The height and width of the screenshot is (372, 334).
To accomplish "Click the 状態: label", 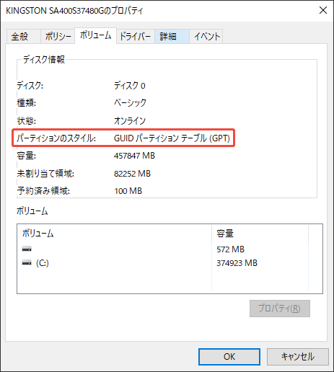I will (x=27, y=120).
